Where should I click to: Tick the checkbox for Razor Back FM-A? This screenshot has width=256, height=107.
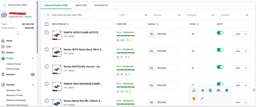pos(46,49)
